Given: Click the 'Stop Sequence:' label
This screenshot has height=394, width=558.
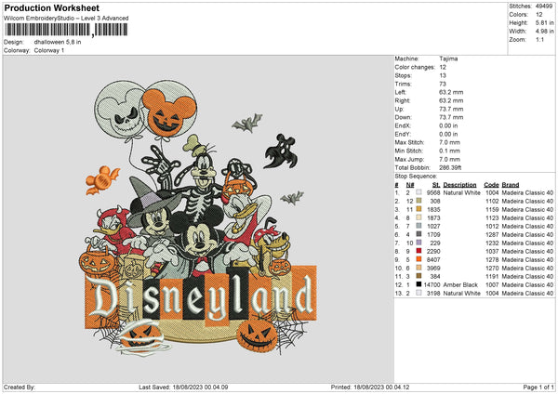Looking at the screenshot, I should tap(416, 176).
